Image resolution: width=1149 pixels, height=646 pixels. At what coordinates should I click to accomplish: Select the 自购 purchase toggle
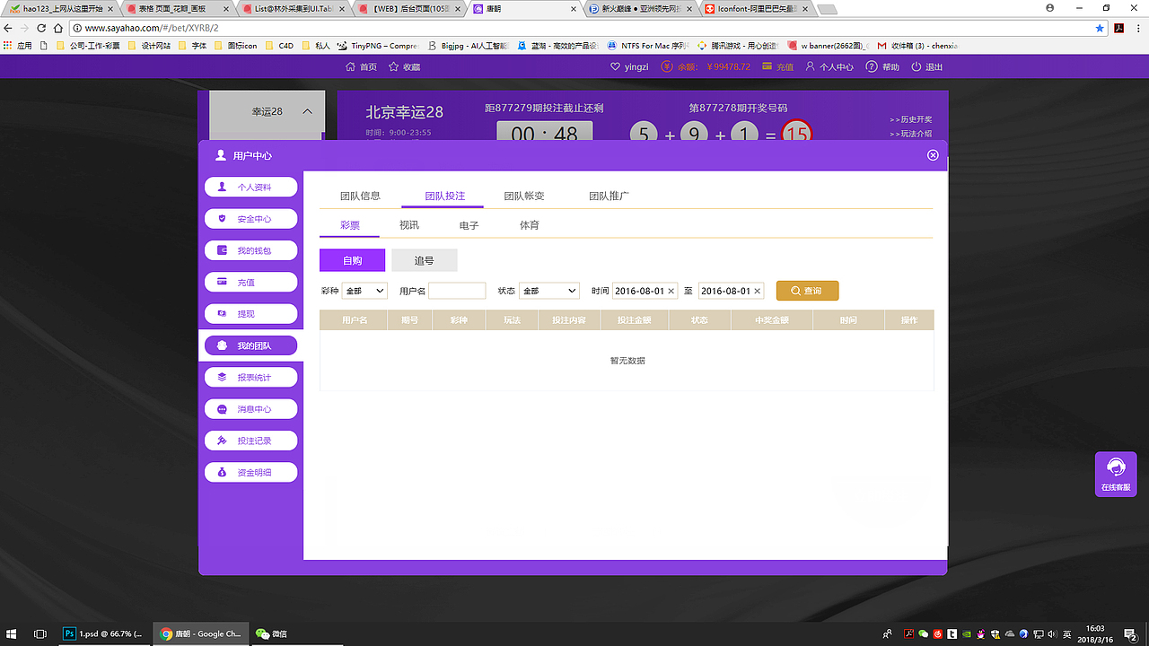352,259
